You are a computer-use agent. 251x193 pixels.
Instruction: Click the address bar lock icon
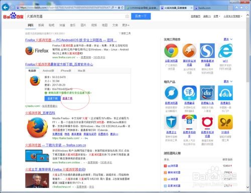[119, 8]
